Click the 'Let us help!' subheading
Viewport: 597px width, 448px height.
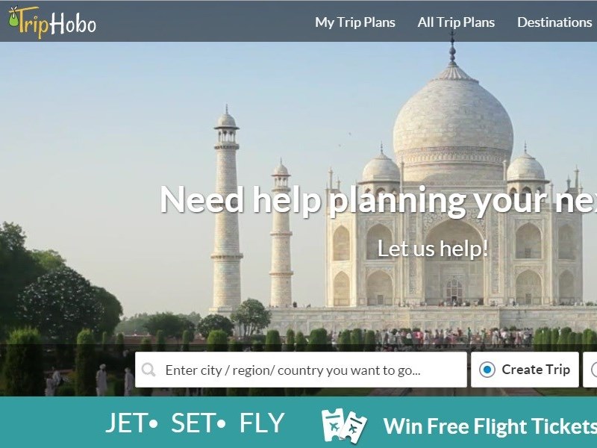[x=433, y=249]
